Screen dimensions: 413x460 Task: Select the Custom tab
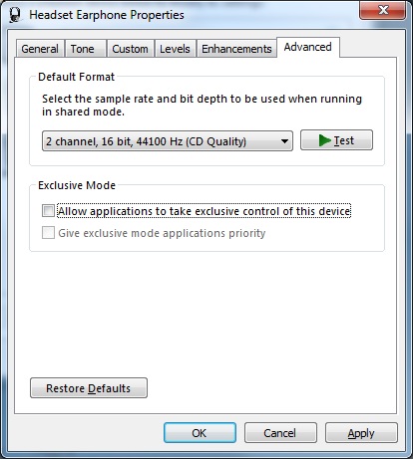point(130,49)
